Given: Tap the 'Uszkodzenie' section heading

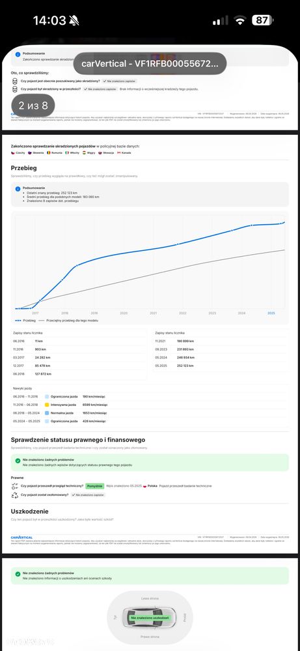Looking at the screenshot, I should [x=29, y=512].
